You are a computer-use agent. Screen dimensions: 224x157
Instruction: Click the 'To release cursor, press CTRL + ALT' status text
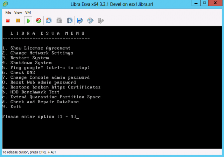tap(29, 152)
